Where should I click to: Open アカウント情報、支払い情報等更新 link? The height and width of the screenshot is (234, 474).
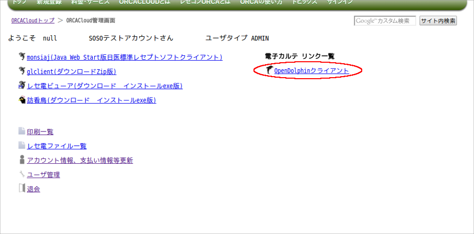80,161
